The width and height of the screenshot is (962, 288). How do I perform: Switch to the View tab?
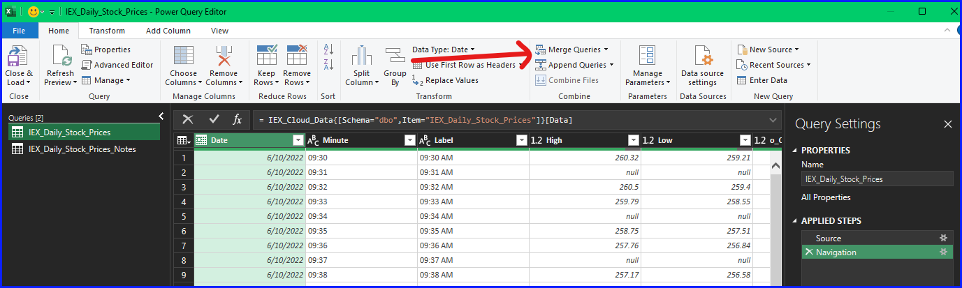pyautogui.click(x=219, y=31)
